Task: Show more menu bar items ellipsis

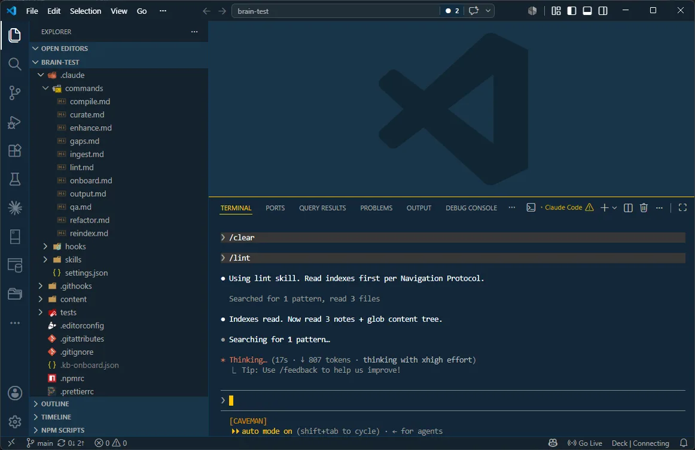Action: [163, 11]
